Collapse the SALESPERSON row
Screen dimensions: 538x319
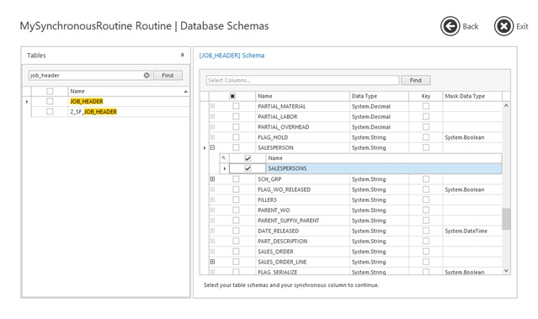[212, 147]
